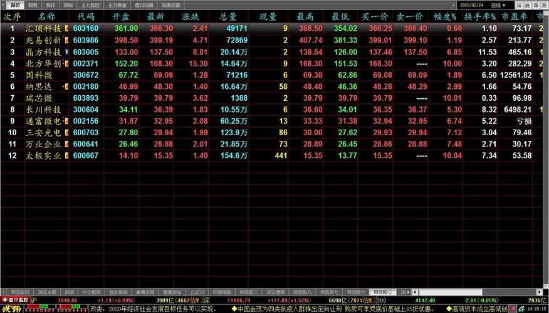Open the 上证50 bottom tab
This screenshot has height=313, width=549.
[197, 292]
